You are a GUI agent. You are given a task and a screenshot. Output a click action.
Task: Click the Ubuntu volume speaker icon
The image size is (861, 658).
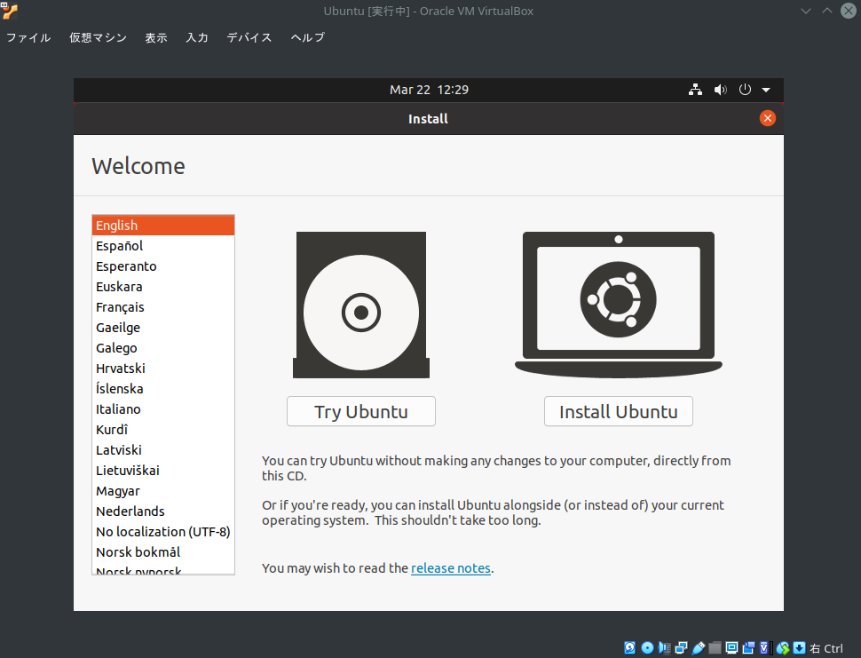pos(721,90)
